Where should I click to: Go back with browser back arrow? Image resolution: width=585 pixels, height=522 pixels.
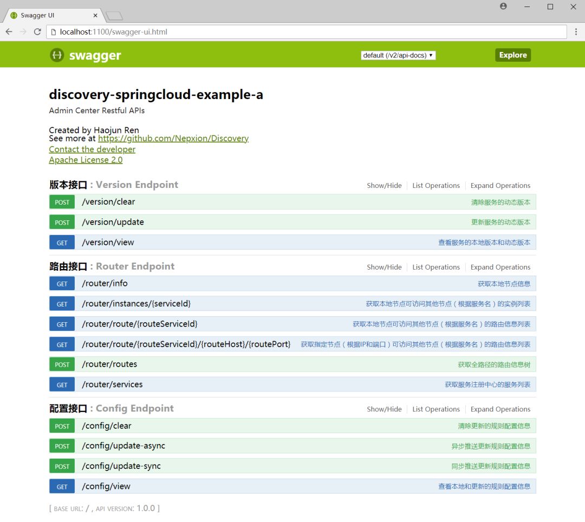click(x=9, y=32)
